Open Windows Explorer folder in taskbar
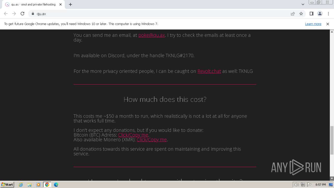The image size is (334, 188). (29, 185)
